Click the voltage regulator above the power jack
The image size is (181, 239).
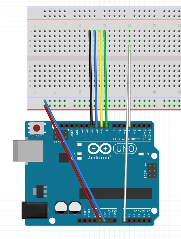point(40,191)
